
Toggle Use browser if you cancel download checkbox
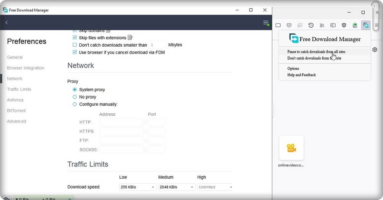(x=75, y=52)
